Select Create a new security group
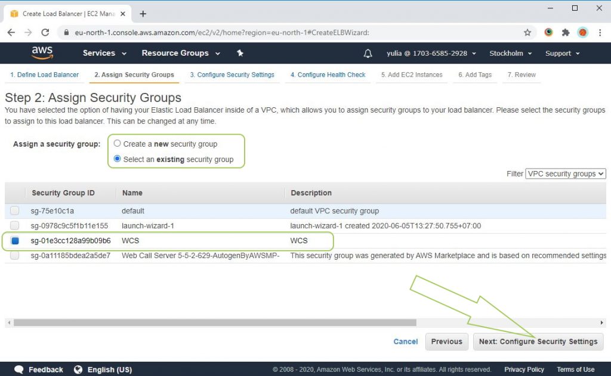This screenshot has width=611, height=376. coord(117,143)
